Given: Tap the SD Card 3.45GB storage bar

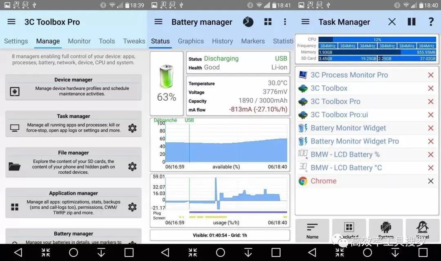Looking at the screenshot, I should pyautogui.click(x=347, y=58).
